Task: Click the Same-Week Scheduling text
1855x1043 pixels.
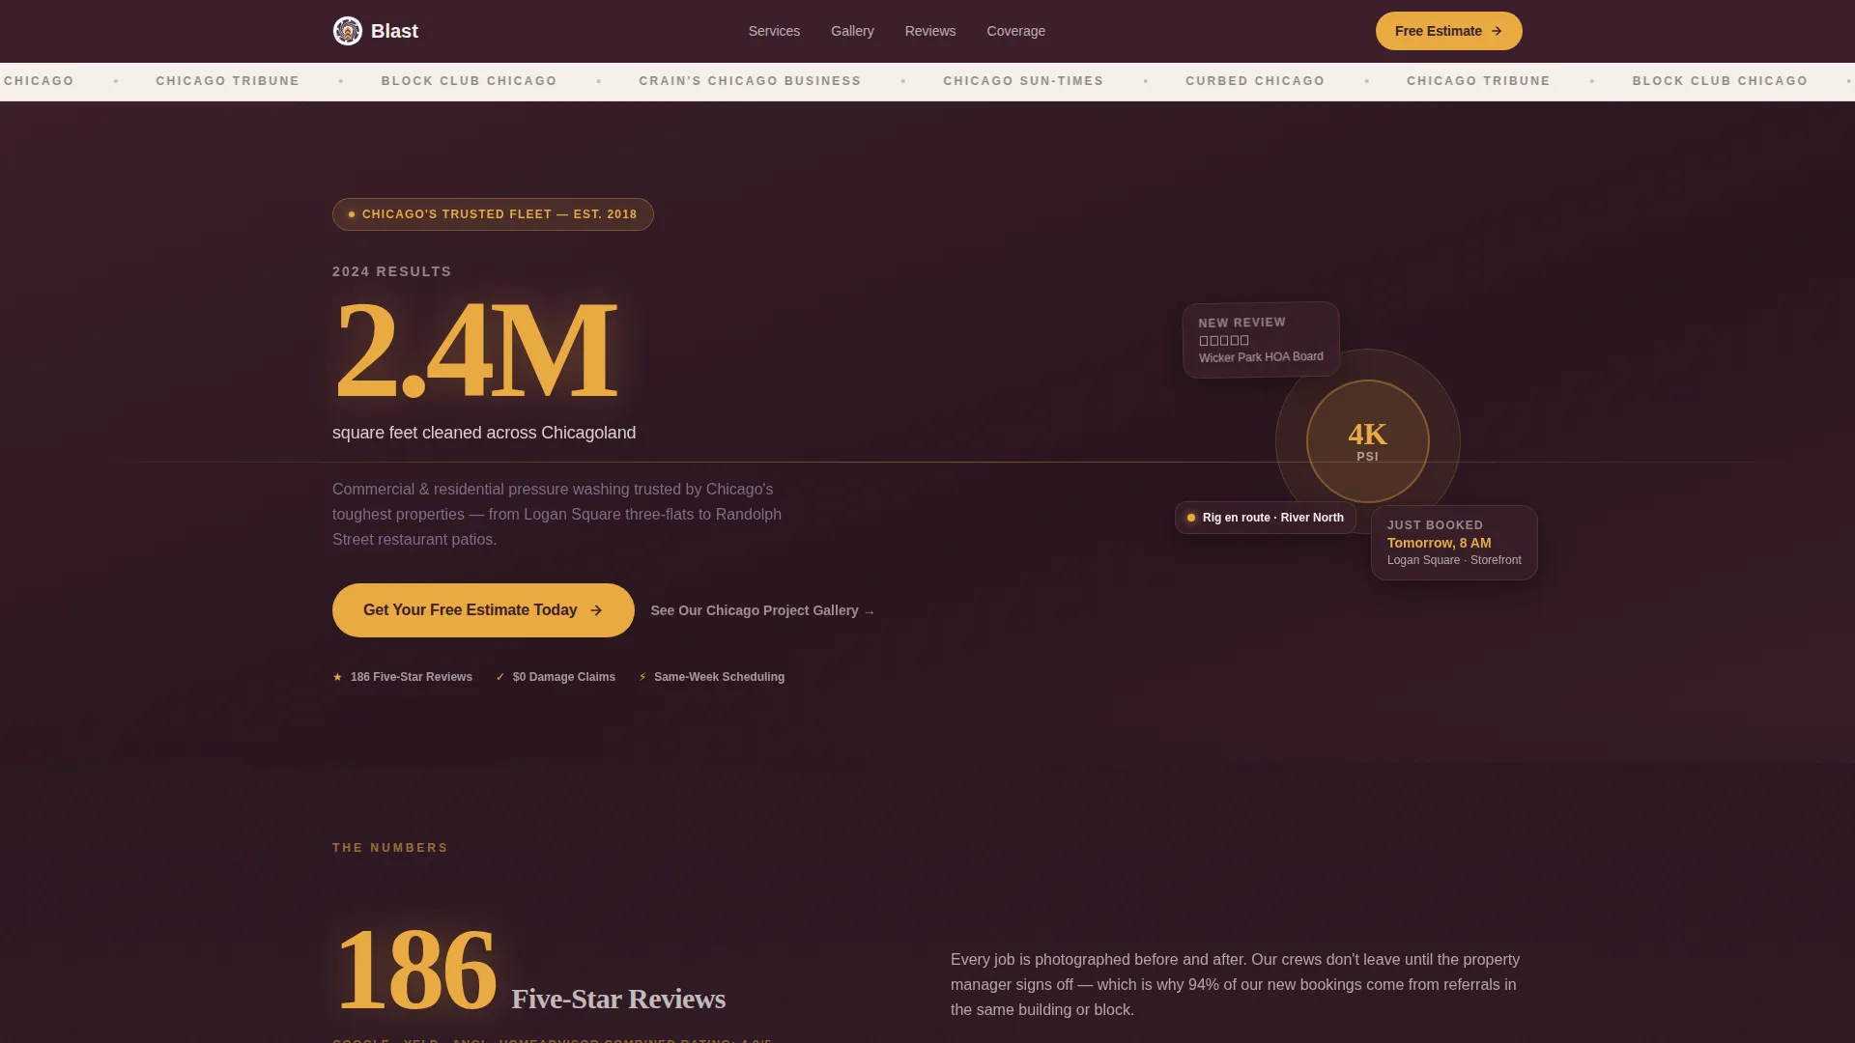Action: pyautogui.click(x=719, y=677)
